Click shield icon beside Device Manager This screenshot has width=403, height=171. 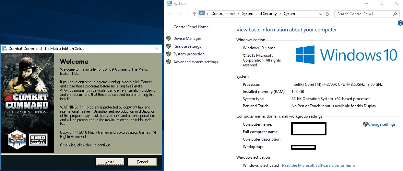pos(169,39)
